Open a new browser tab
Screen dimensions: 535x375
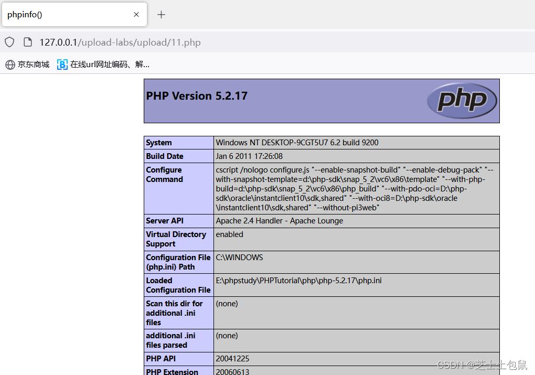tap(161, 14)
